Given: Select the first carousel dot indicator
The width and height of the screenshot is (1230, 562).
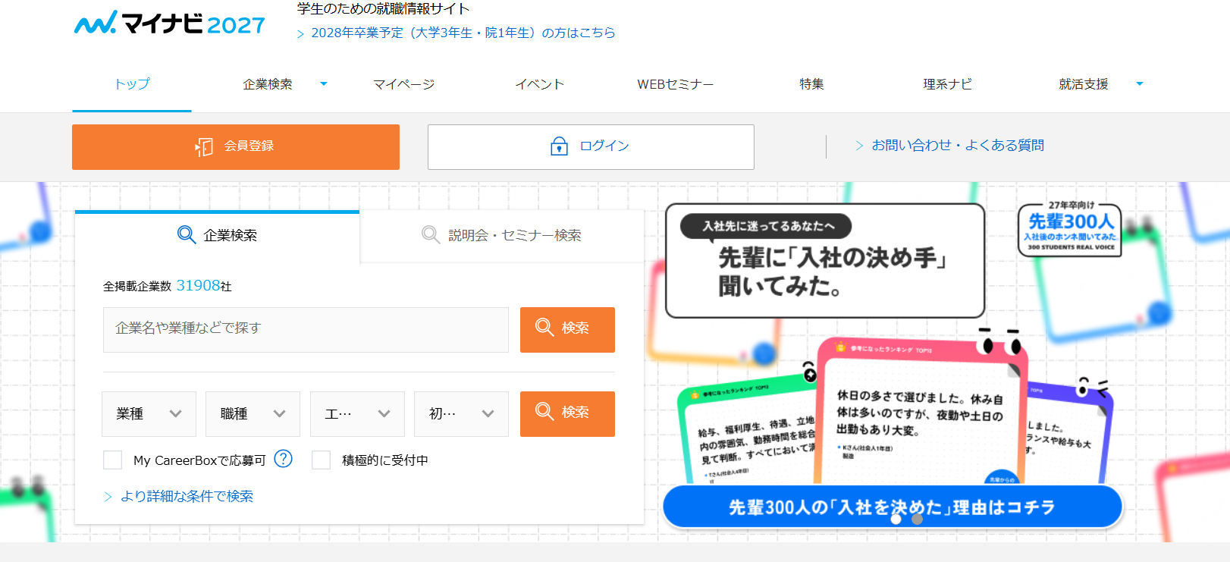Looking at the screenshot, I should click(x=896, y=520).
